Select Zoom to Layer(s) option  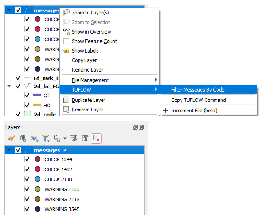click(90, 13)
